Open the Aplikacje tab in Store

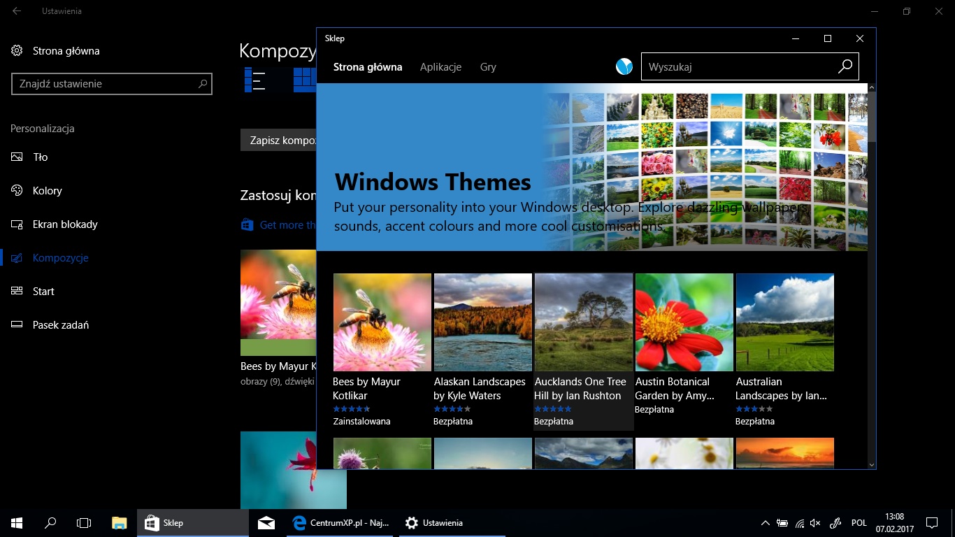[440, 67]
